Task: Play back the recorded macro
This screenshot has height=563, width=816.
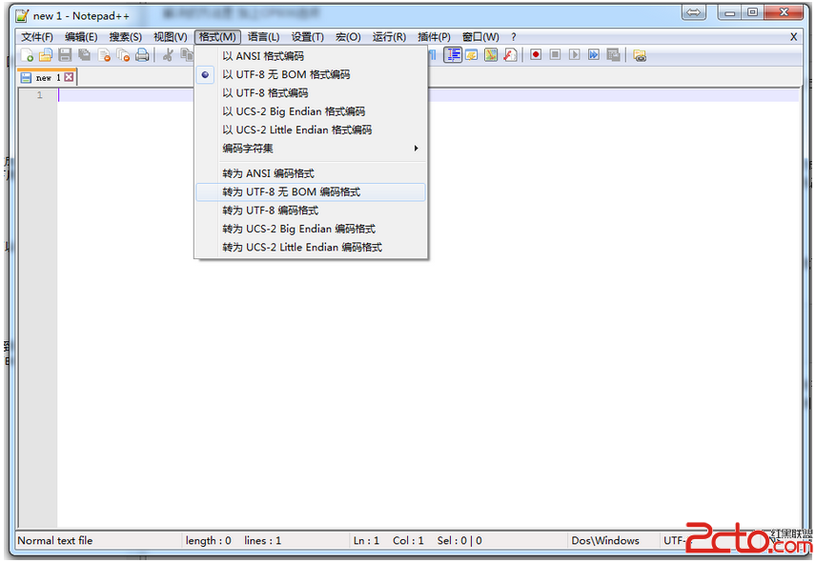Action: coord(574,54)
